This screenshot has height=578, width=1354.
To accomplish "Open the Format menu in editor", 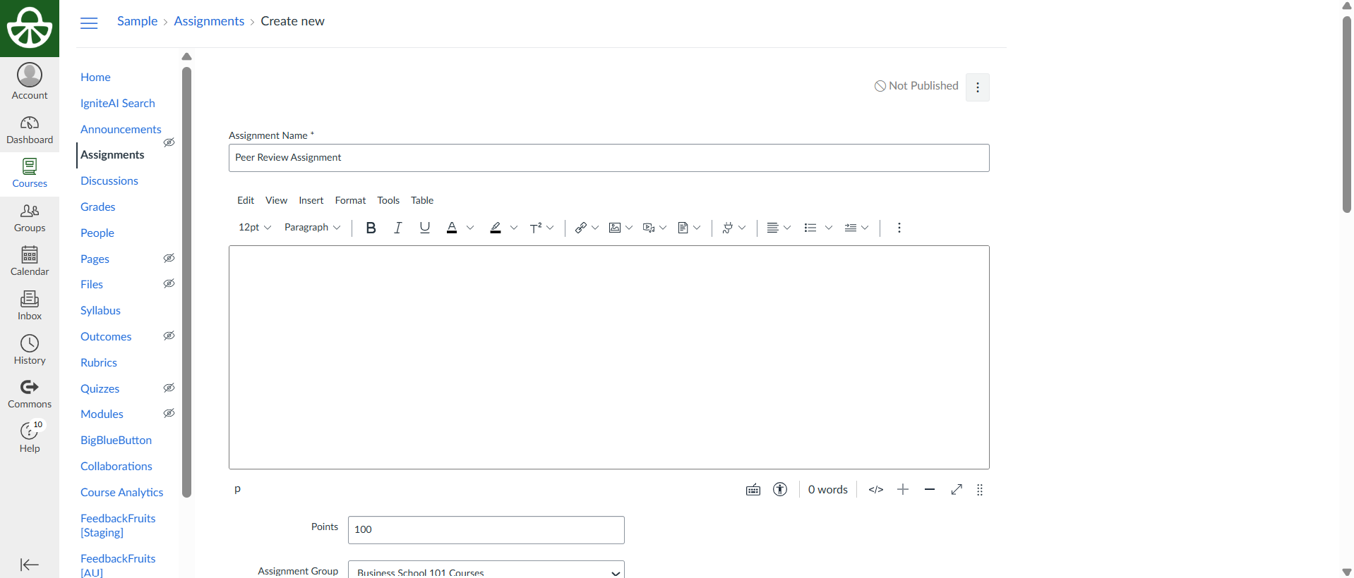I will (x=350, y=200).
